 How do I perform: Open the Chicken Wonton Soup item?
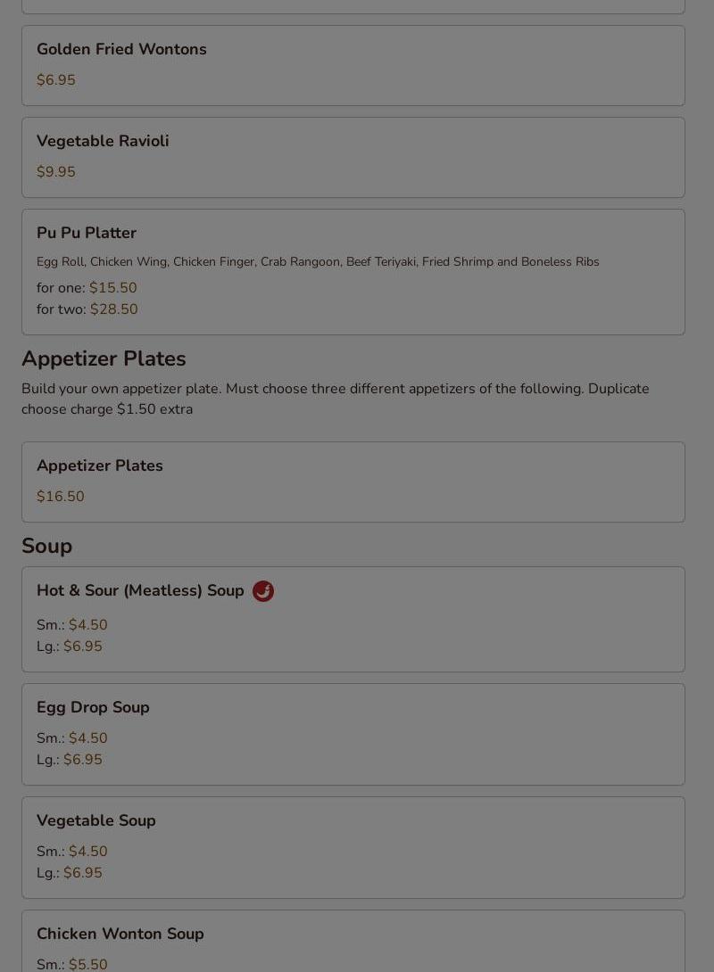coord(120,934)
